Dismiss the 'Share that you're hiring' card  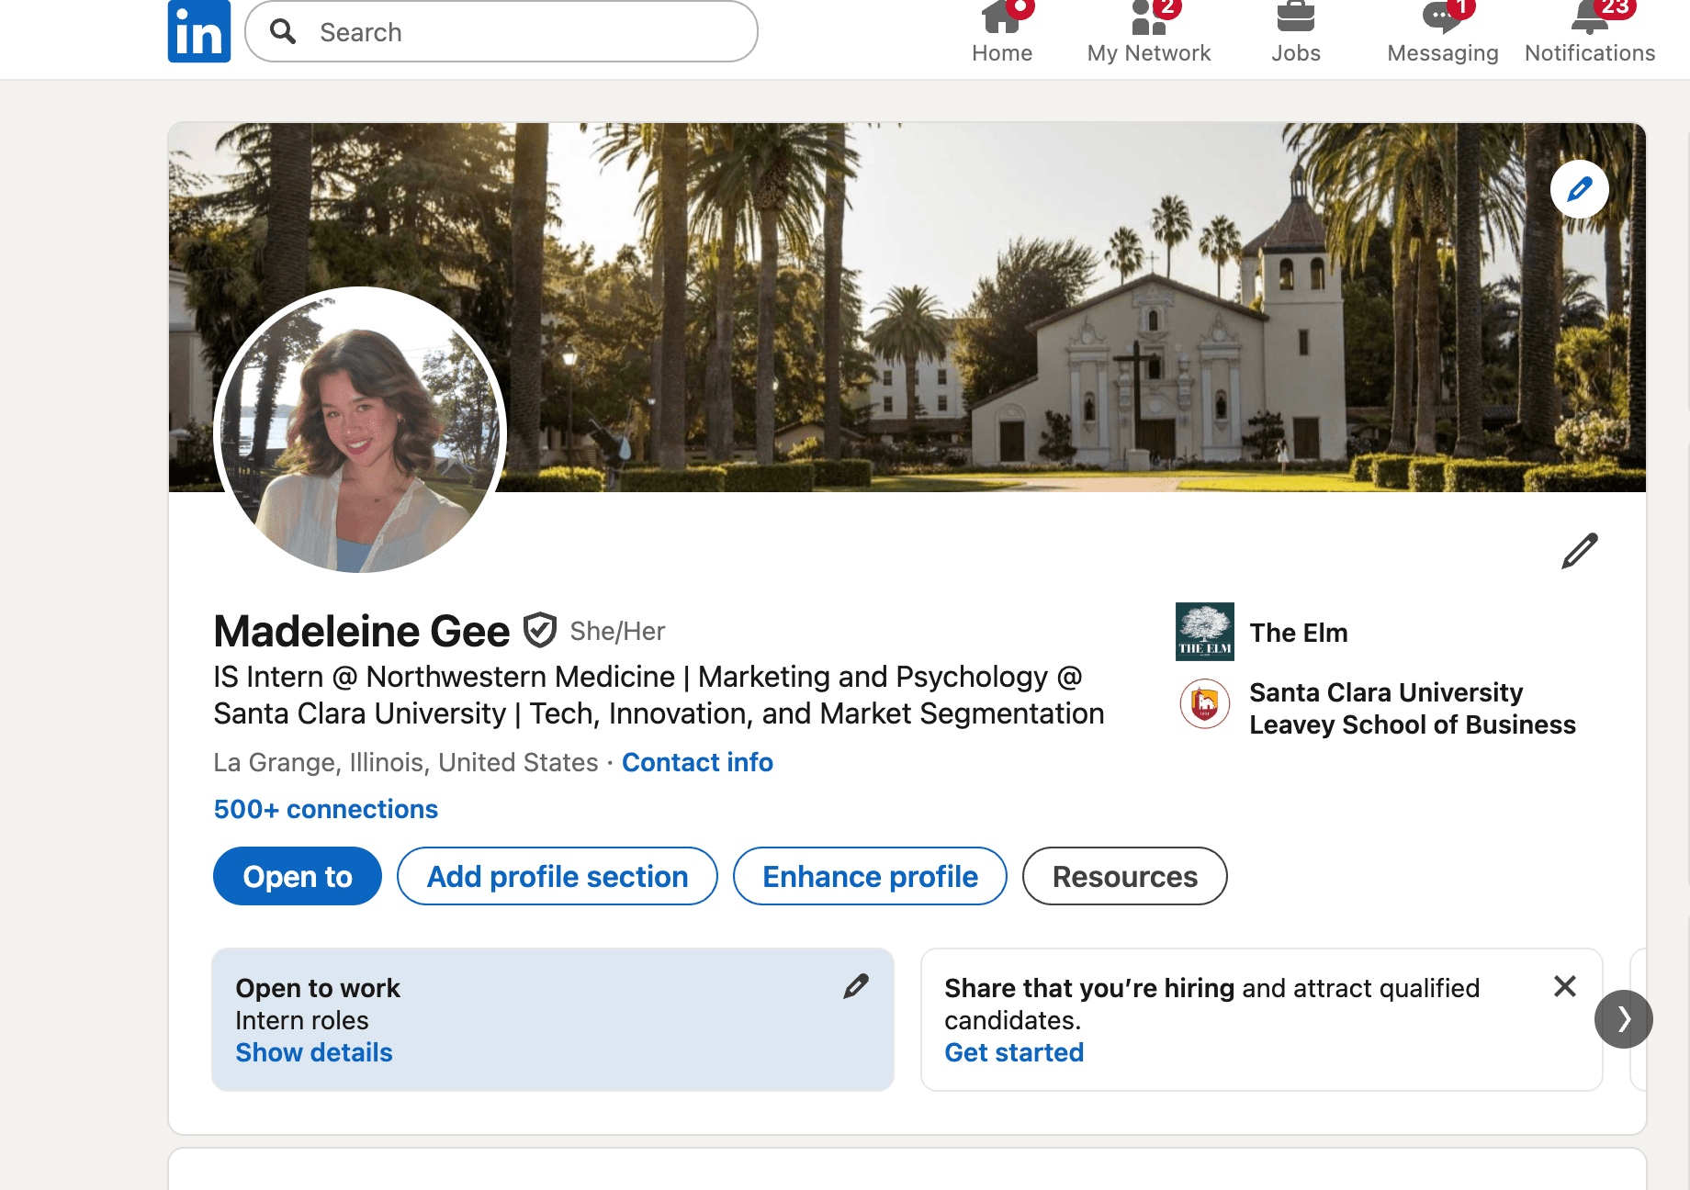1565,986
